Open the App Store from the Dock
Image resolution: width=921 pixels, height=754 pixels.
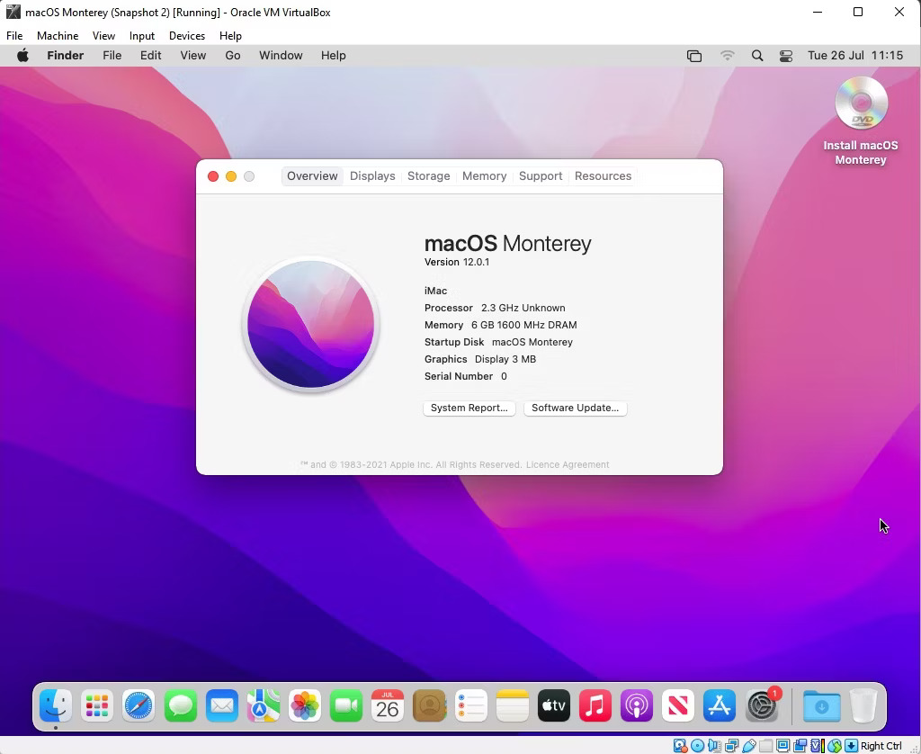pyautogui.click(x=719, y=706)
